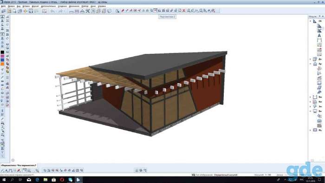Open the Справка menu
This screenshot has height=183, width=325.
coord(102,7)
